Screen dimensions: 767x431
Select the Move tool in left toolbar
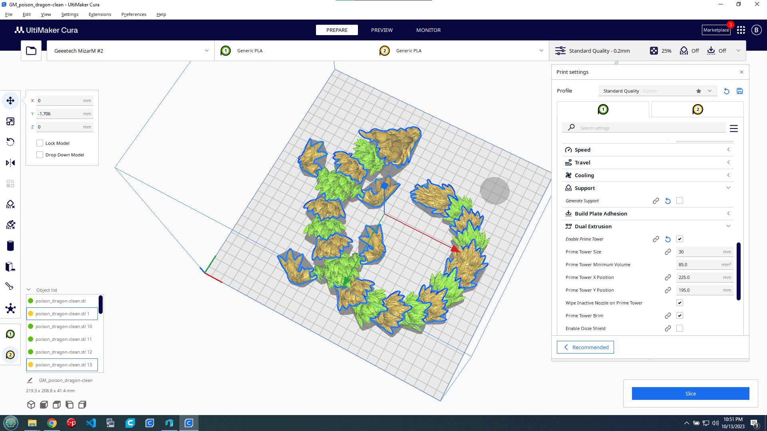click(x=10, y=101)
